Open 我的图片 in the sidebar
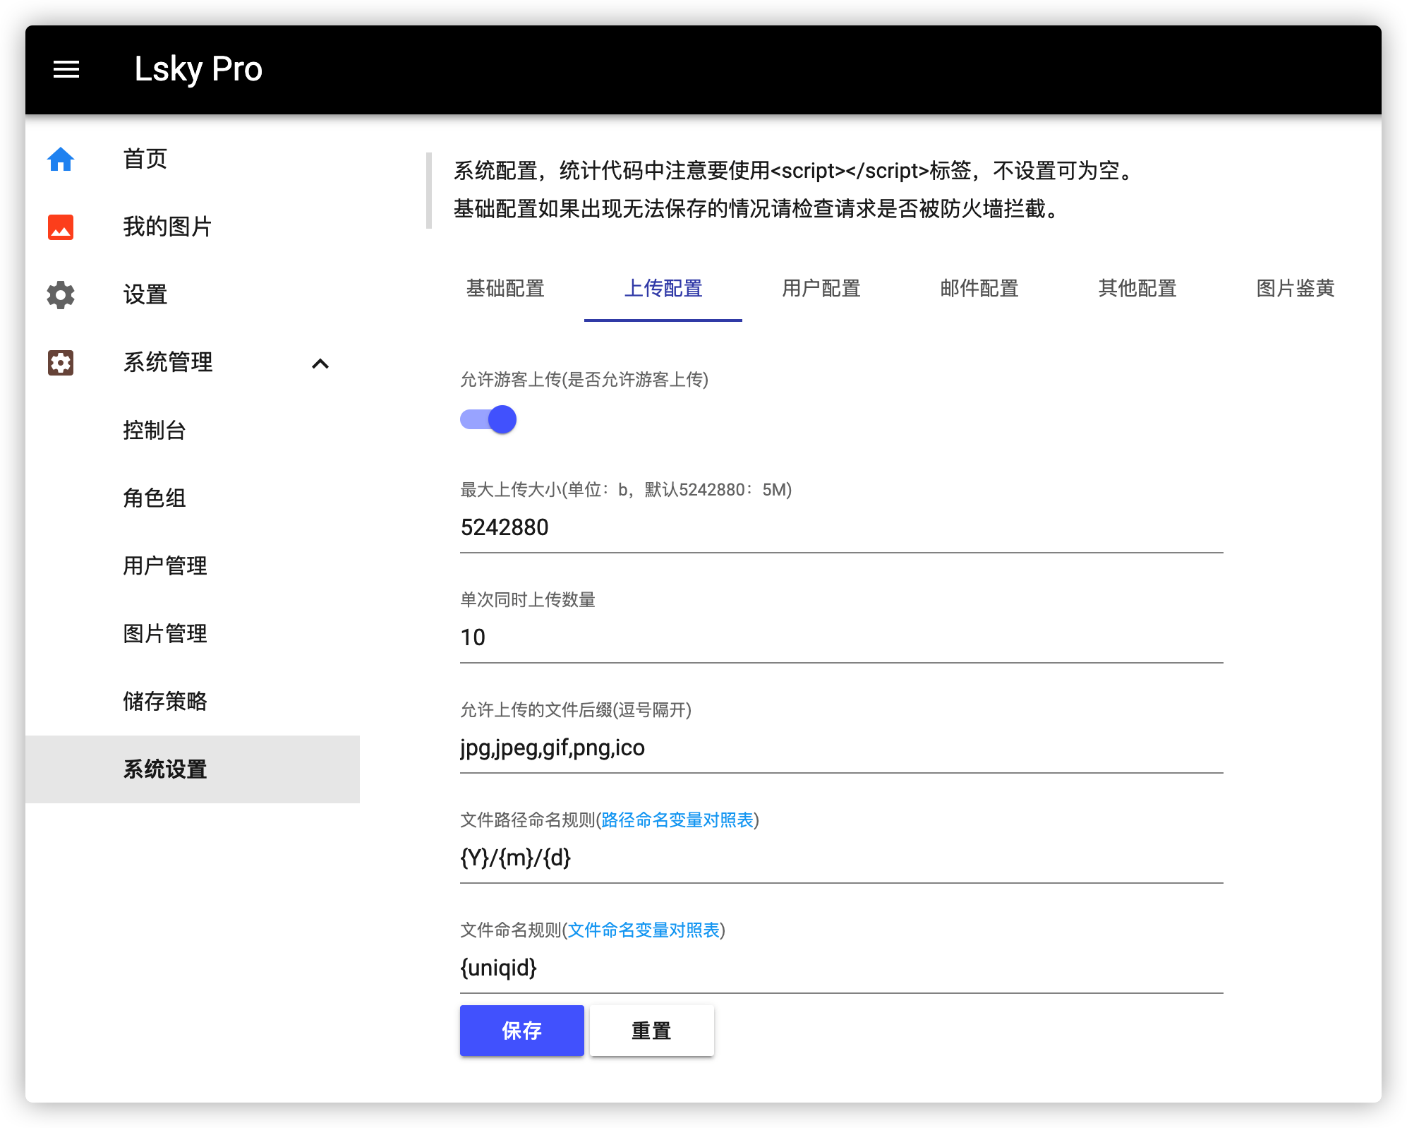1407x1128 pixels. tap(193, 227)
